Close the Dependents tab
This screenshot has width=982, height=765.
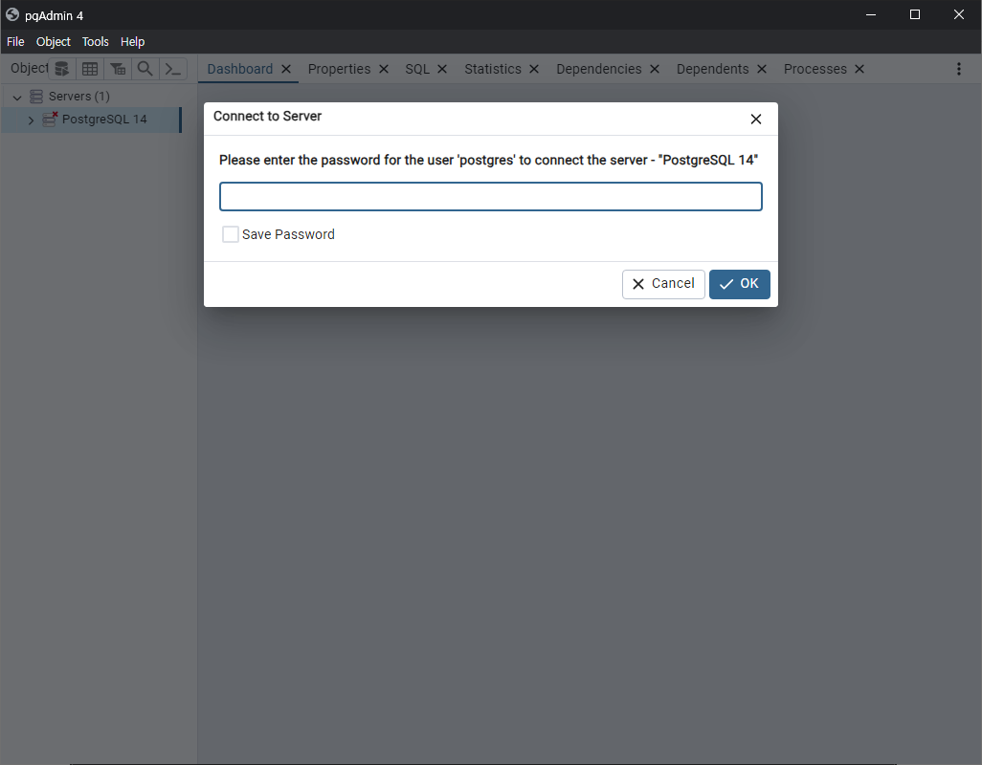(762, 69)
